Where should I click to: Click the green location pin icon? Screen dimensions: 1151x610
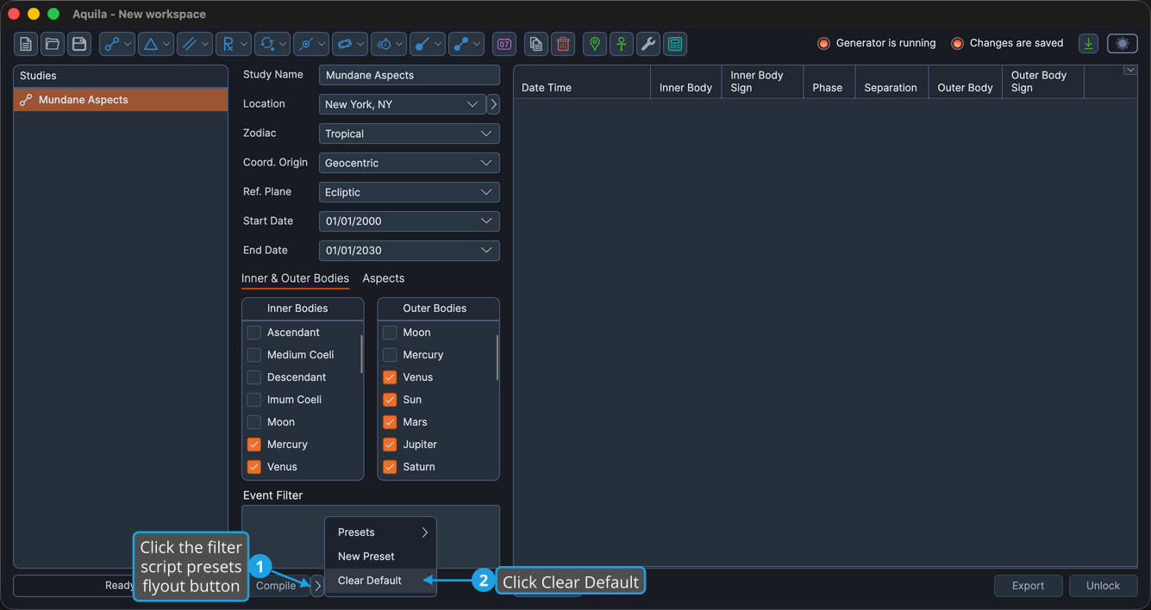click(x=595, y=44)
